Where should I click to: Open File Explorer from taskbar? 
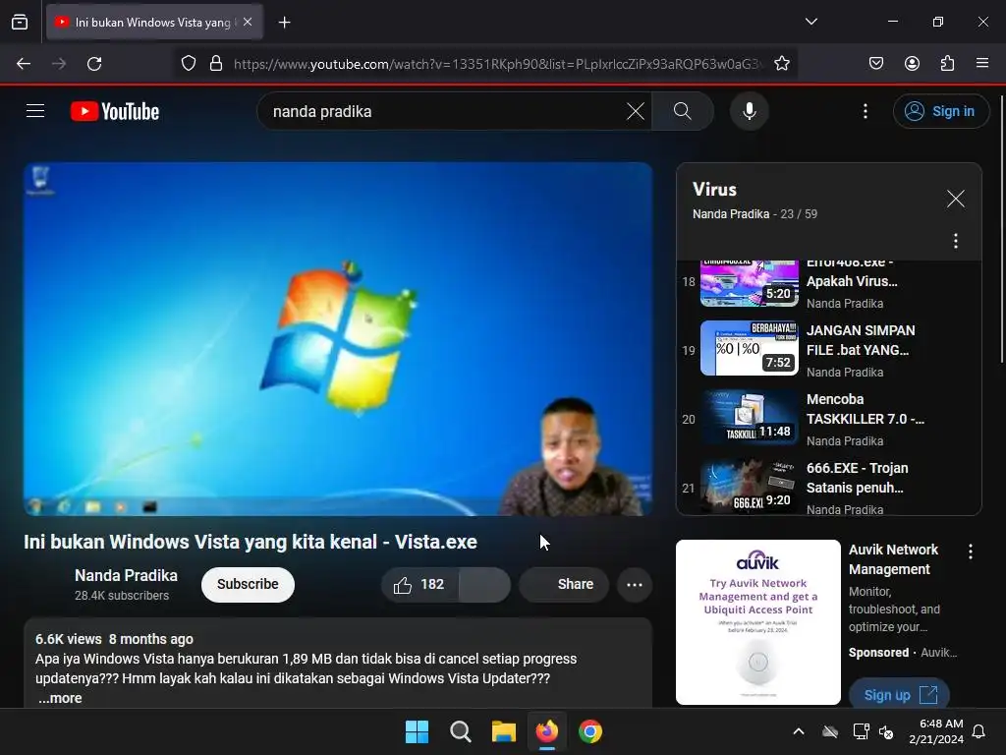coord(504,731)
